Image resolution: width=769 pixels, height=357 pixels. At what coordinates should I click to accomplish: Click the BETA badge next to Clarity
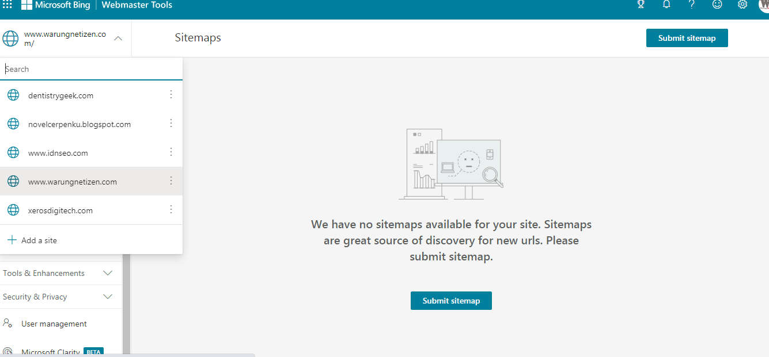click(x=93, y=352)
